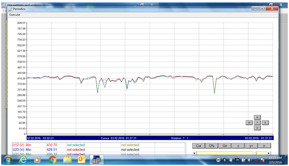289x166 pixels.
Task: Click the S navigation button
Action: coord(257,128)
